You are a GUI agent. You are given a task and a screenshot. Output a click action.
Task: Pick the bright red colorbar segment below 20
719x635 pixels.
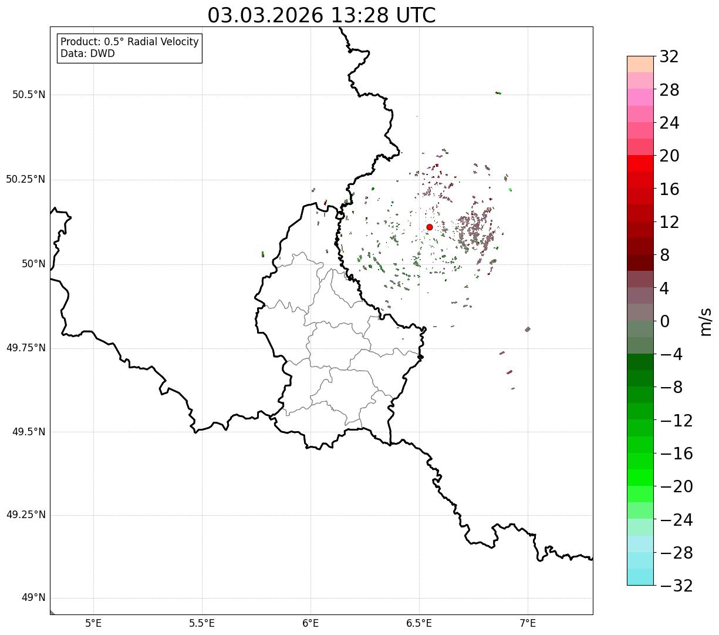point(640,163)
